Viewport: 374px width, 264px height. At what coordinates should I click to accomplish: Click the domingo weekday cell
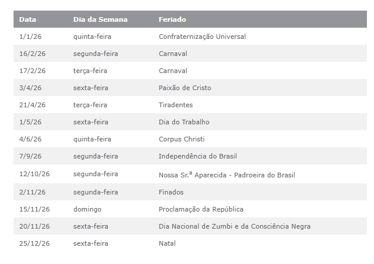point(87,209)
